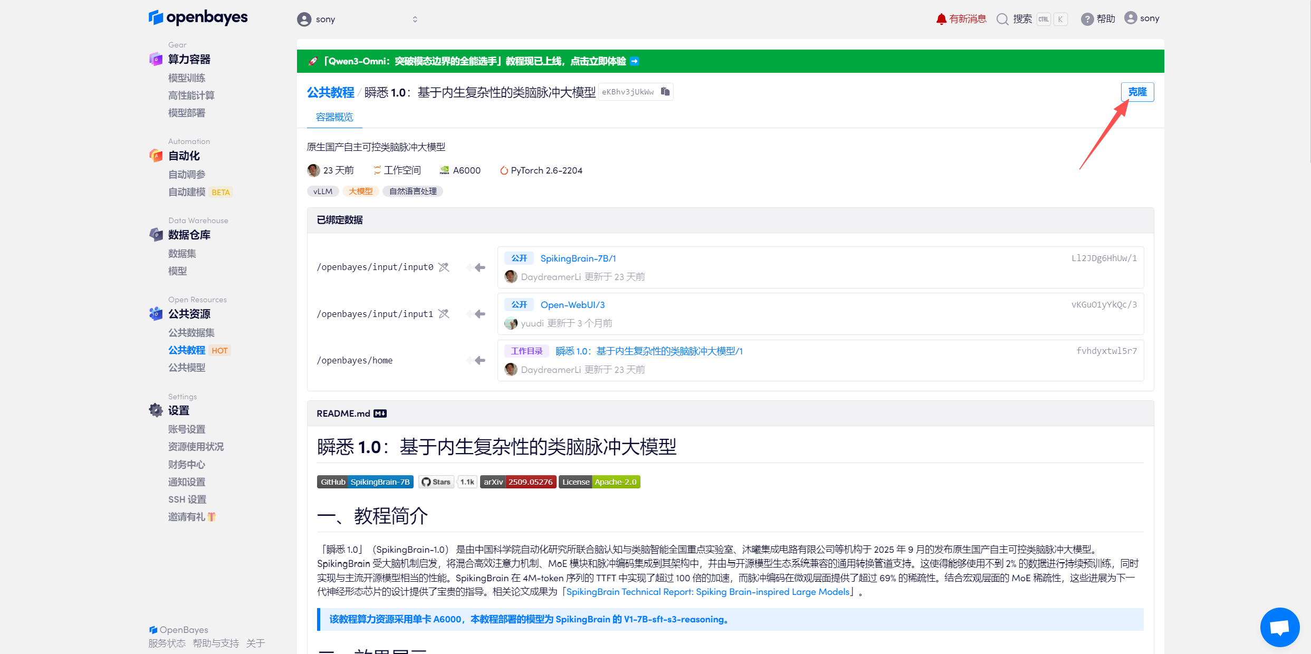Click the OpenBayes logo at top left

coord(198,18)
